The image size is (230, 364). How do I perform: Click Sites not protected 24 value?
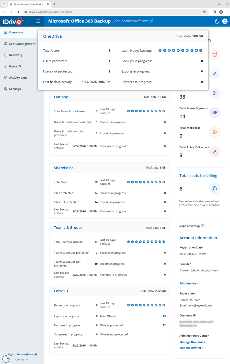point(96,202)
